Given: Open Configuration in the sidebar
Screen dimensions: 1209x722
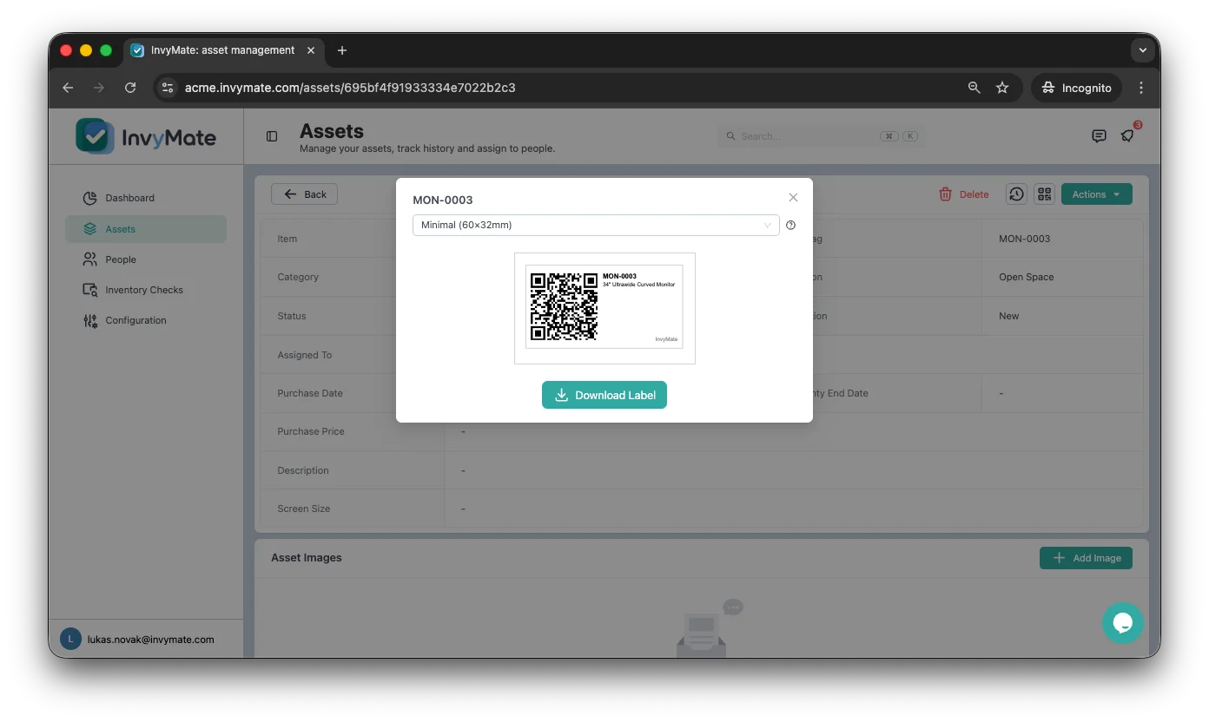Looking at the screenshot, I should pyautogui.click(x=135, y=320).
